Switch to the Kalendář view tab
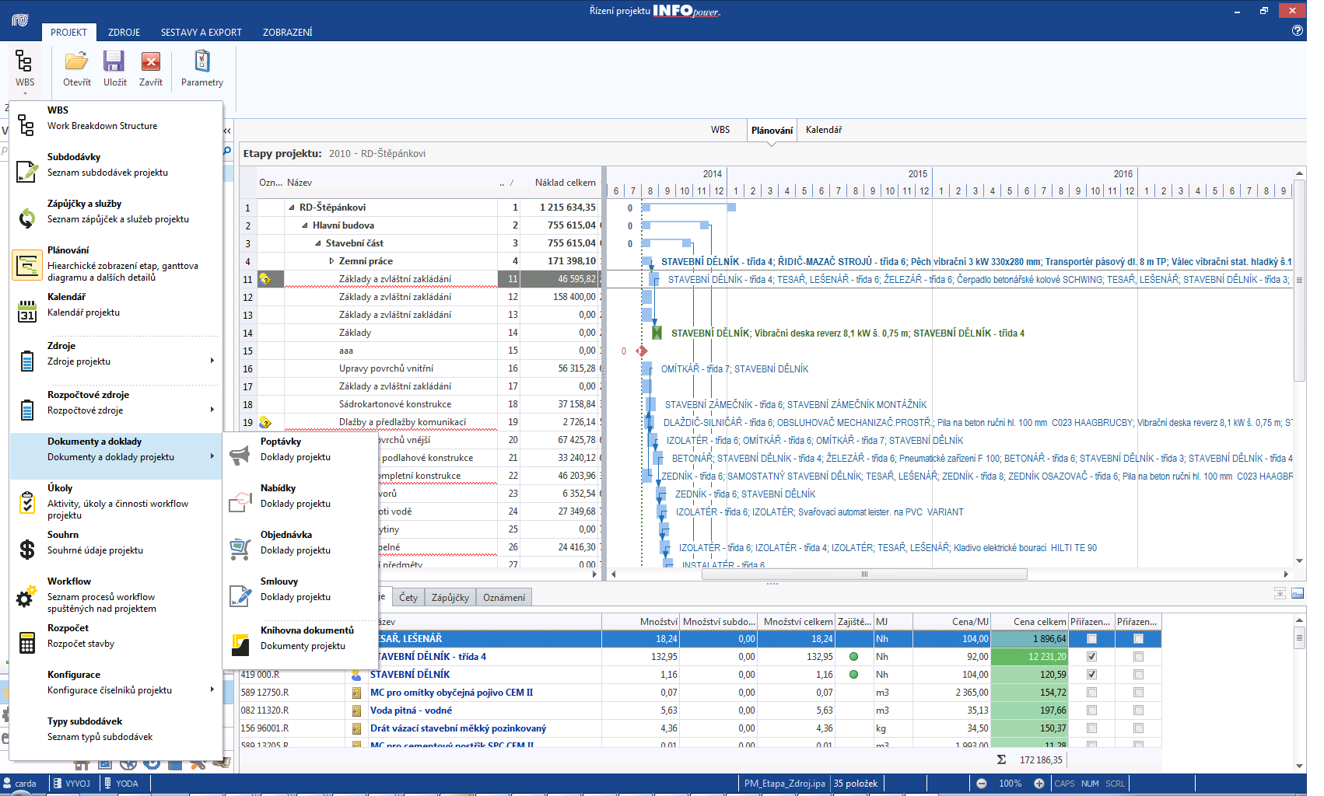 pyautogui.click(x=823, y=130)
